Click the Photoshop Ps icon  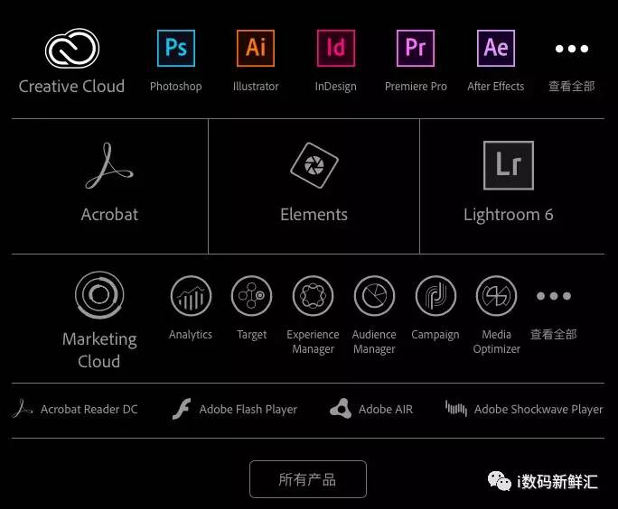pyautogui.click(x=176, y=48)
